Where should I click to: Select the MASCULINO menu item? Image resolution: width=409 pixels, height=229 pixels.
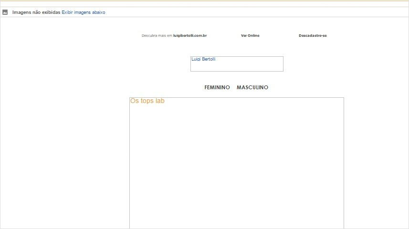click(252, 87)
